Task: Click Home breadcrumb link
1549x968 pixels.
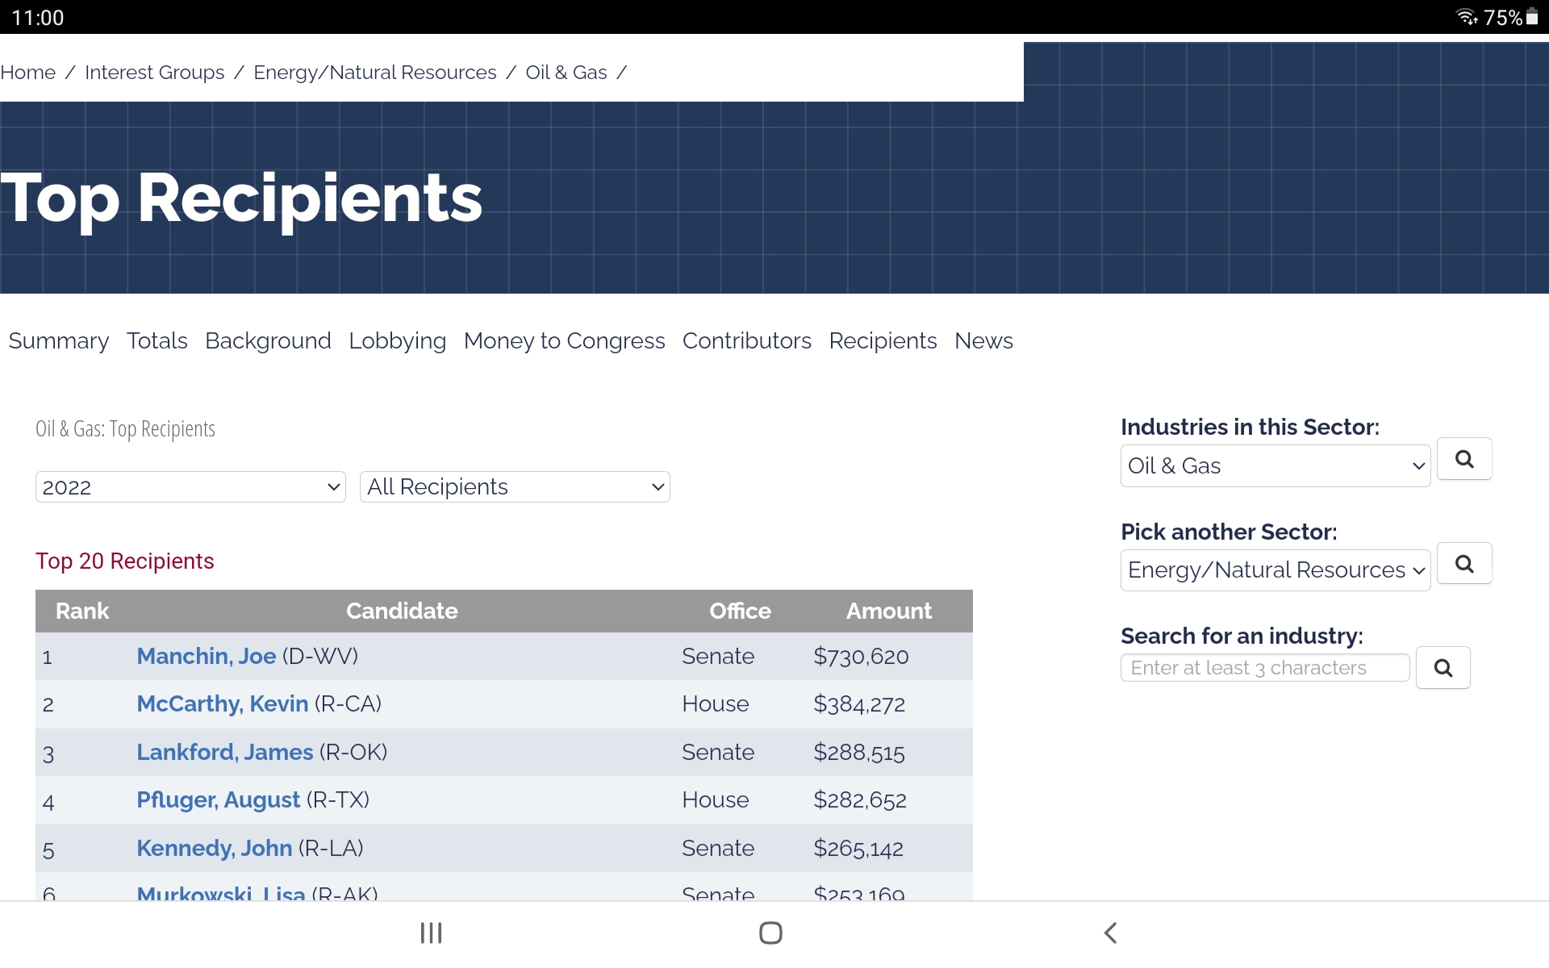Action: [x=28, y=73]
